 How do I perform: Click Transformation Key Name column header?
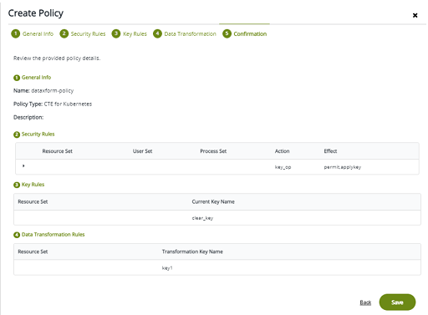tap(192, 251)
